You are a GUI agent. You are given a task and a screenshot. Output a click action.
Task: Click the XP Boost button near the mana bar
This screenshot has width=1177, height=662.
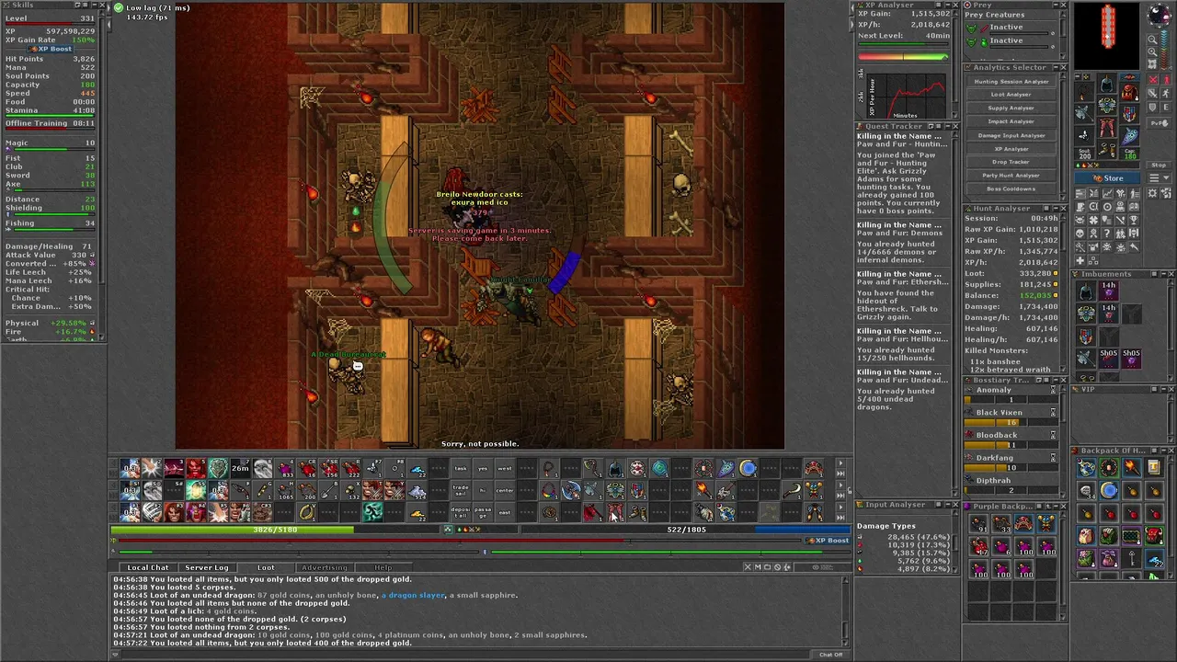coord(828,541)
